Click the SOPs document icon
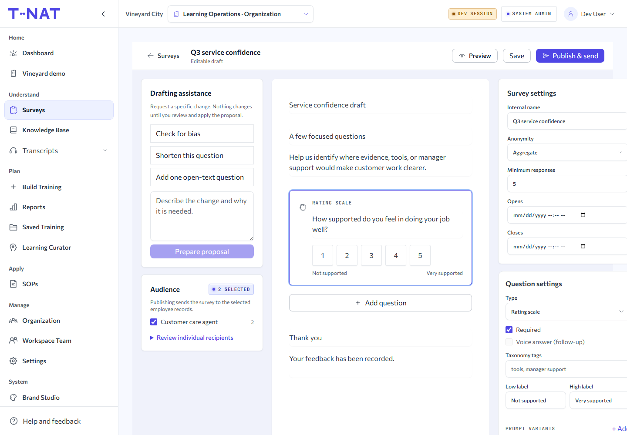Screen dimensions: 627x435 pyautogui.click(x=13, y=284)
